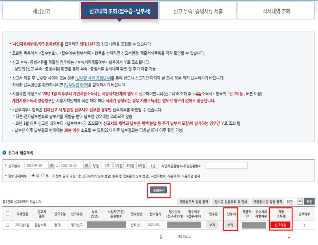The width and height of the screenshot is (318, 245).
Task: Click the start date field 2022-04-10
Action: 37,165
